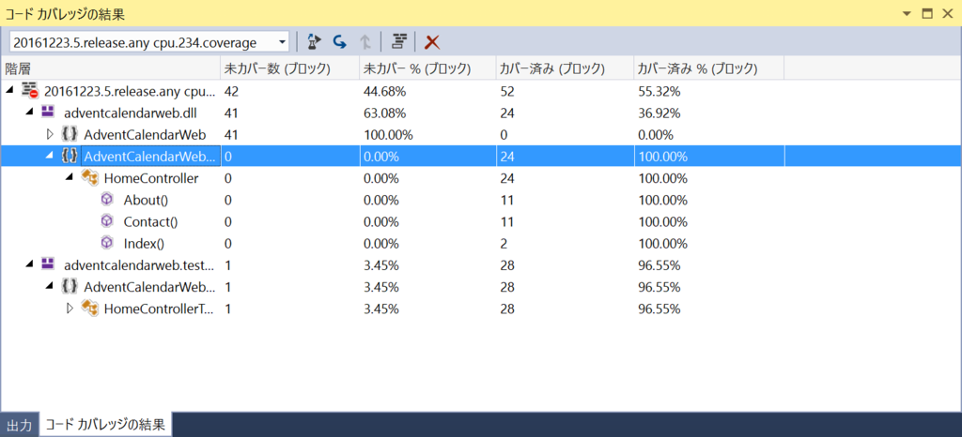Image resolution: width=962 pixels, height=437 pixels.
Task: Click the adventcalendarweb.test... assembly icon
Action: [x=48, y=264]
